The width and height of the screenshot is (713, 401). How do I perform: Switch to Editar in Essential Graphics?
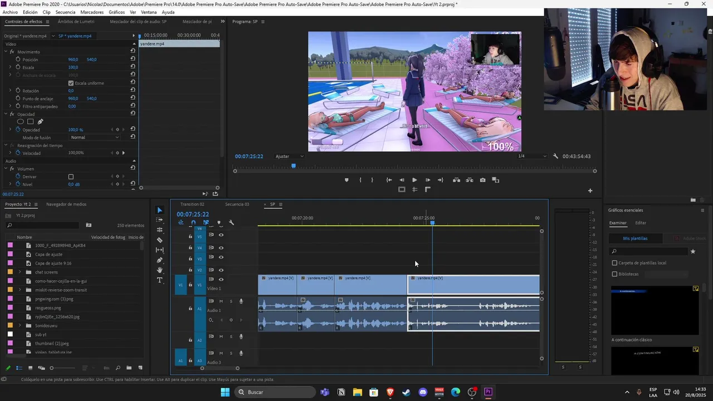click(x=641, y=223)
